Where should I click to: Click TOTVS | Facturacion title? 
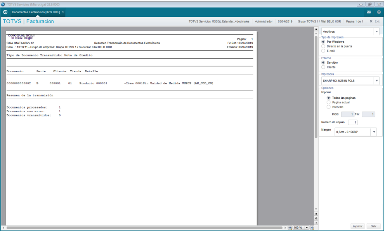coord(28,21)
